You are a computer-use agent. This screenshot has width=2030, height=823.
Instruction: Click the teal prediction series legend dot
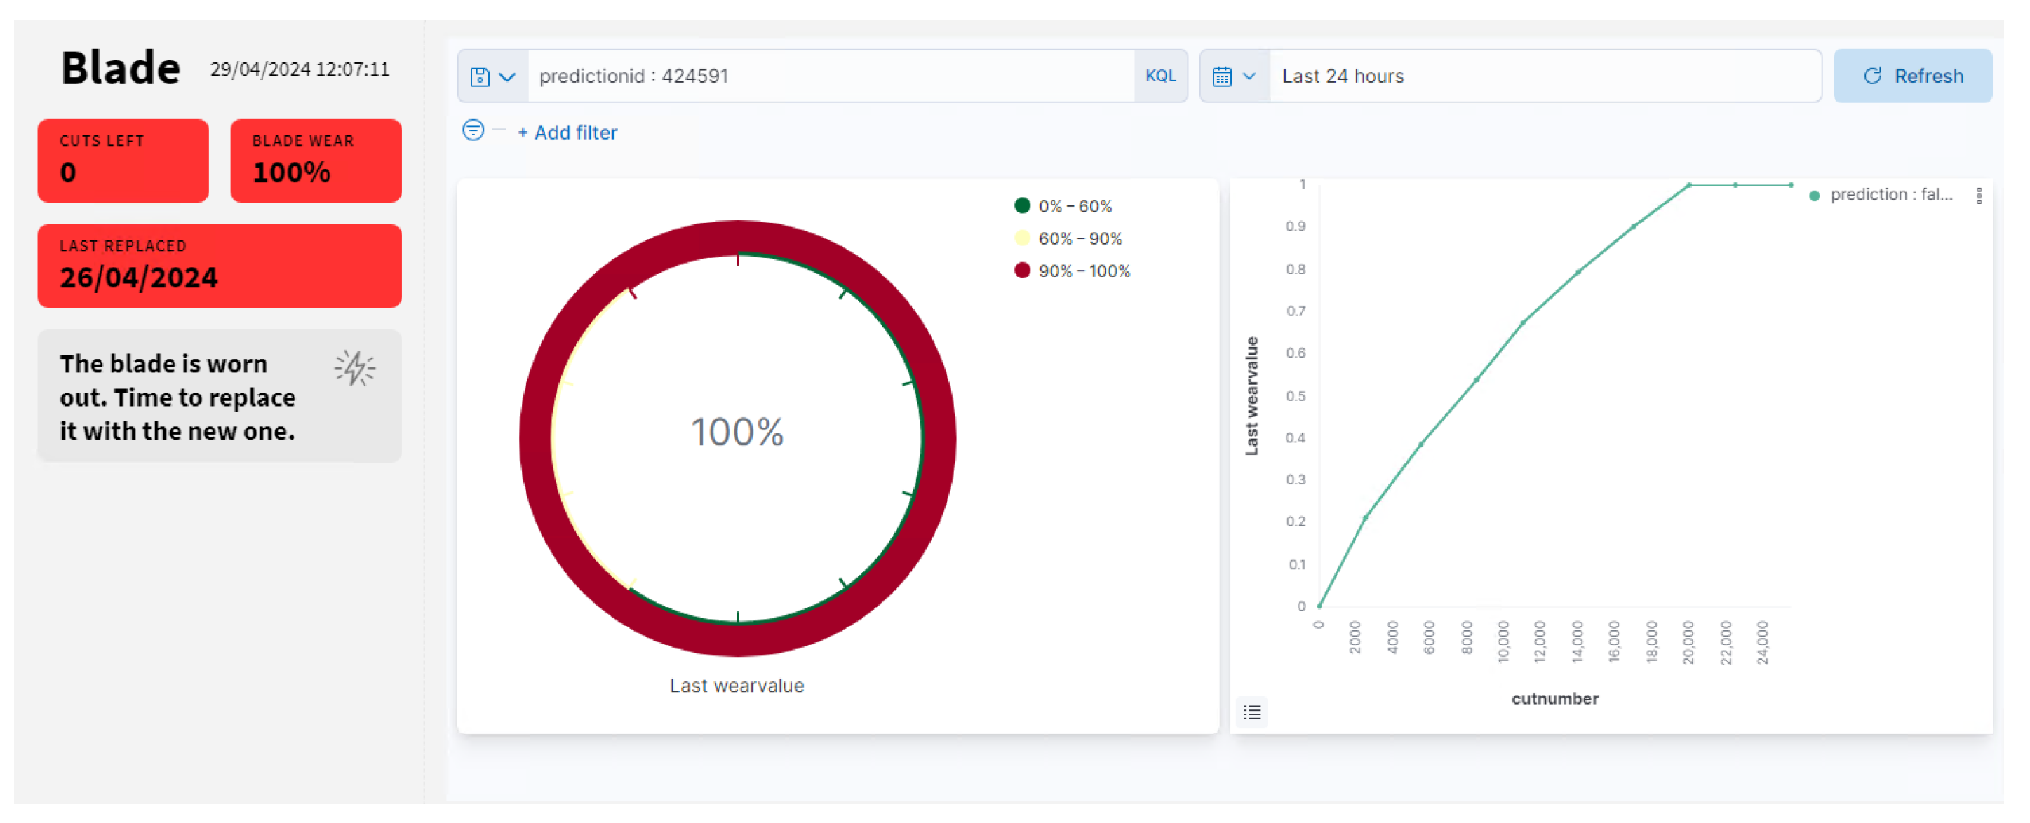(x=1814, y=196)
